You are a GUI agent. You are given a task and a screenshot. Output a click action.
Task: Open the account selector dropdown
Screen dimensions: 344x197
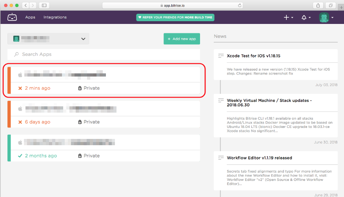[x=48, y=39]
